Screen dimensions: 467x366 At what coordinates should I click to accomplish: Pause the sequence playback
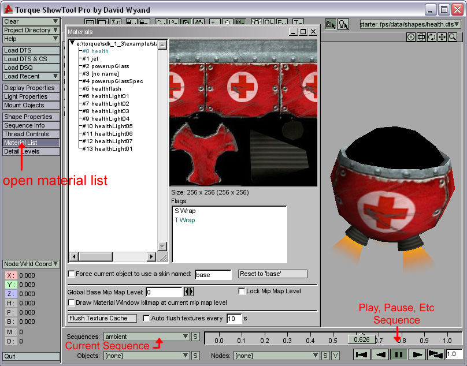click(x=398, y=354)
